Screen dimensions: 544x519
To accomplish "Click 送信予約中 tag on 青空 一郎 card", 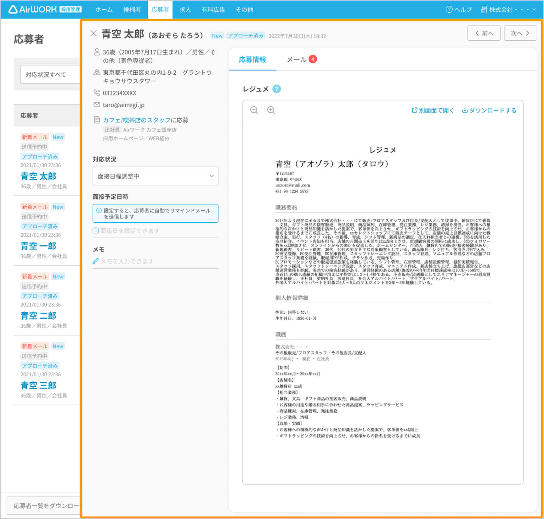I will (x=34, y=217).
